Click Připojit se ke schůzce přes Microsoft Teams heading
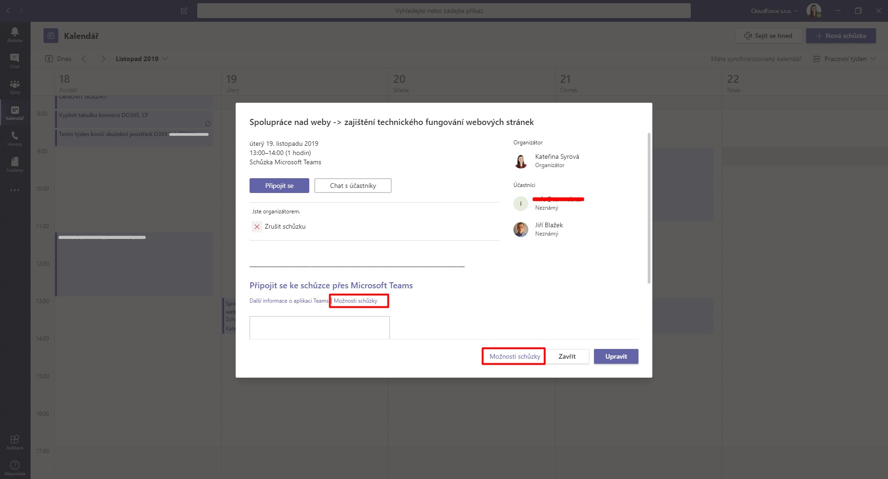The image size is (888, 479). [331, 286]
